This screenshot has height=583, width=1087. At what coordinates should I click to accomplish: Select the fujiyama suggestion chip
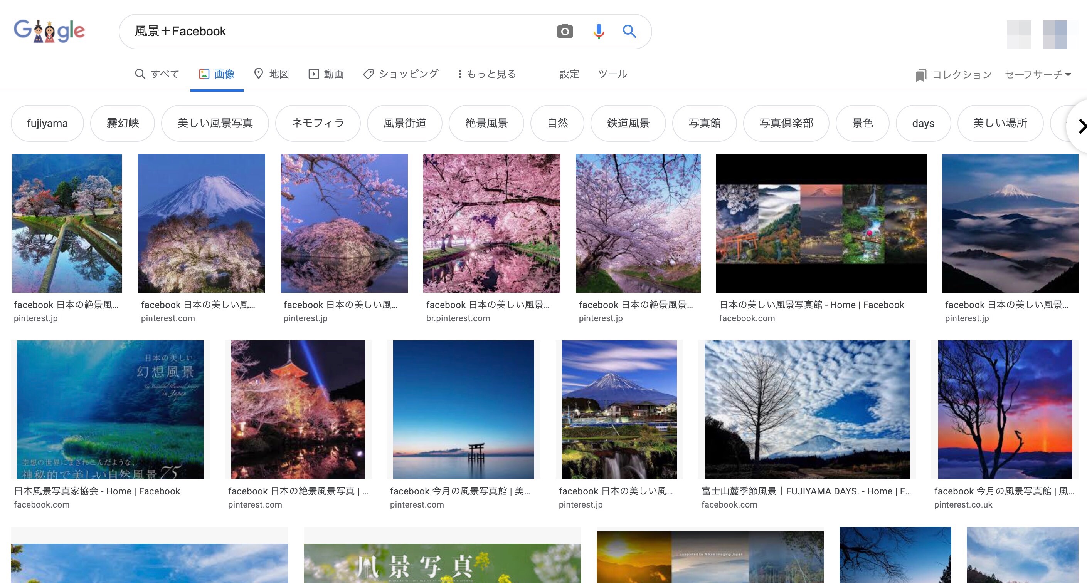point(47,123)
